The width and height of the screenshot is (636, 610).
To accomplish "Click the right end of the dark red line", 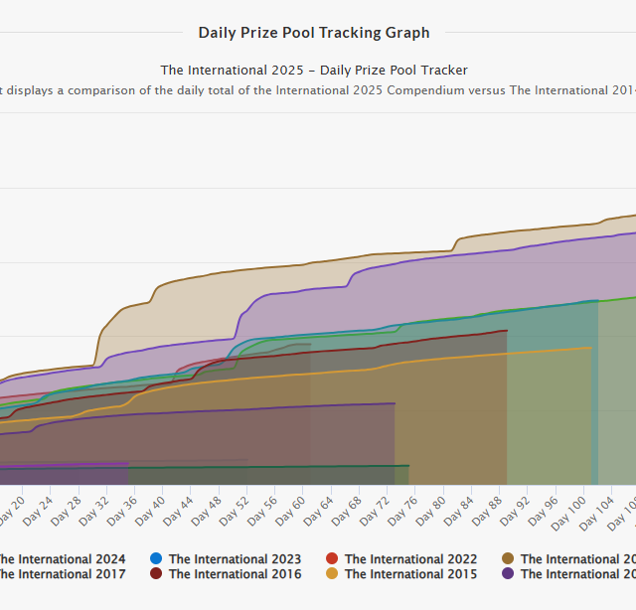I will (x=507, y=331).
